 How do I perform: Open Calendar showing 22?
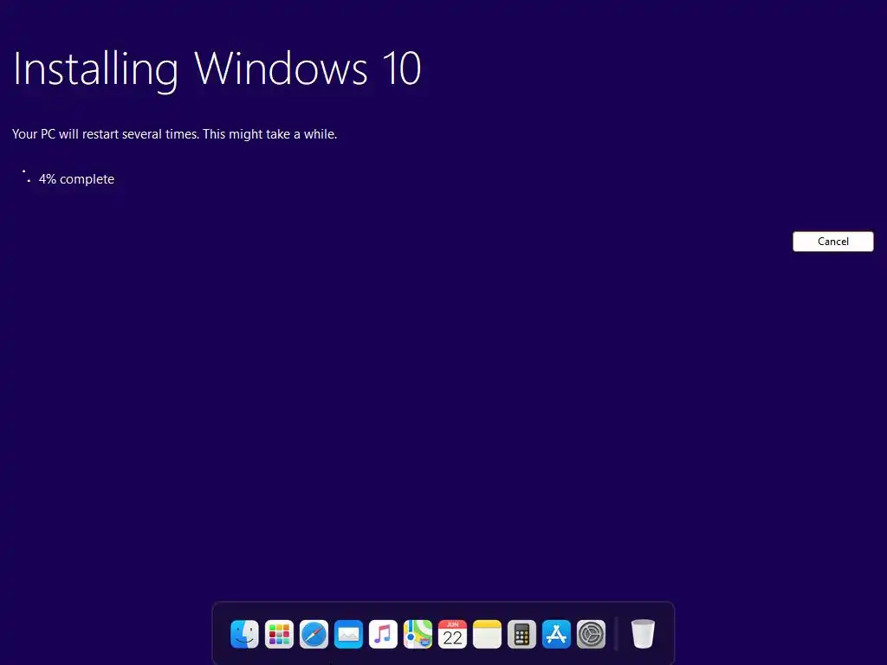coord(452,634)
